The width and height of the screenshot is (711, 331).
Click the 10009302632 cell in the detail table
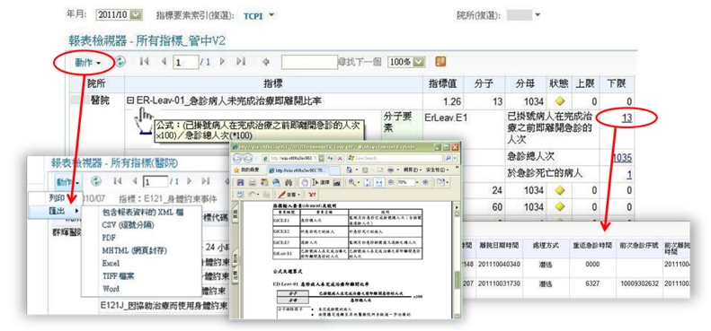pos(639,283)
